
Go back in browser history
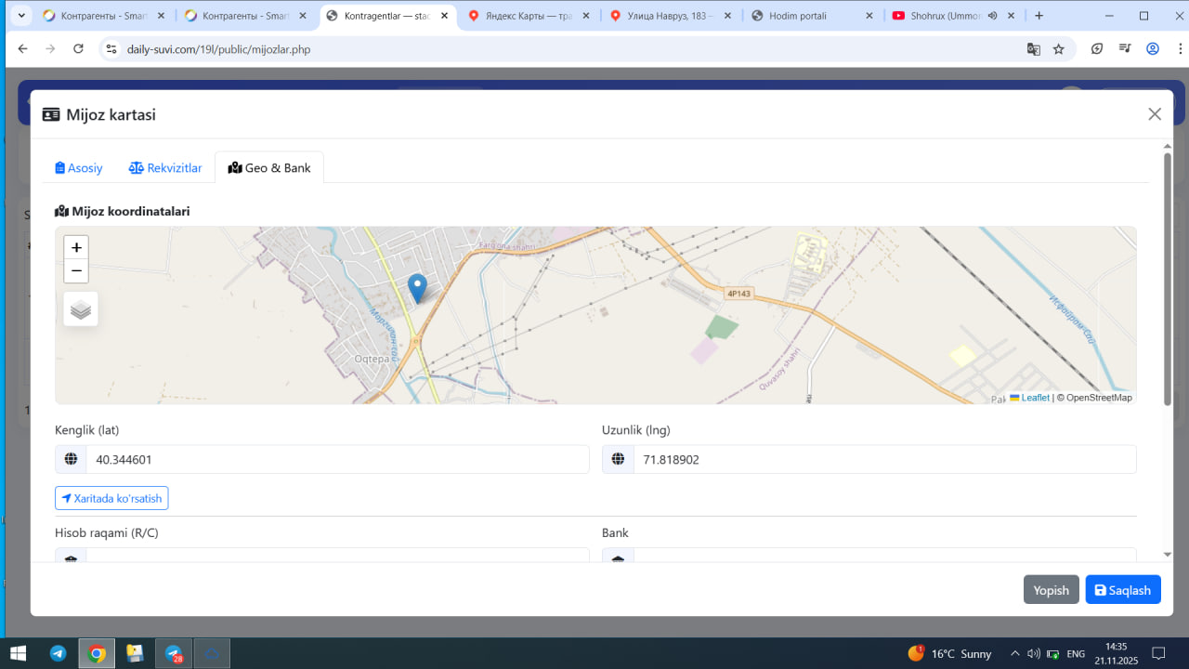[x=22, y=49]
